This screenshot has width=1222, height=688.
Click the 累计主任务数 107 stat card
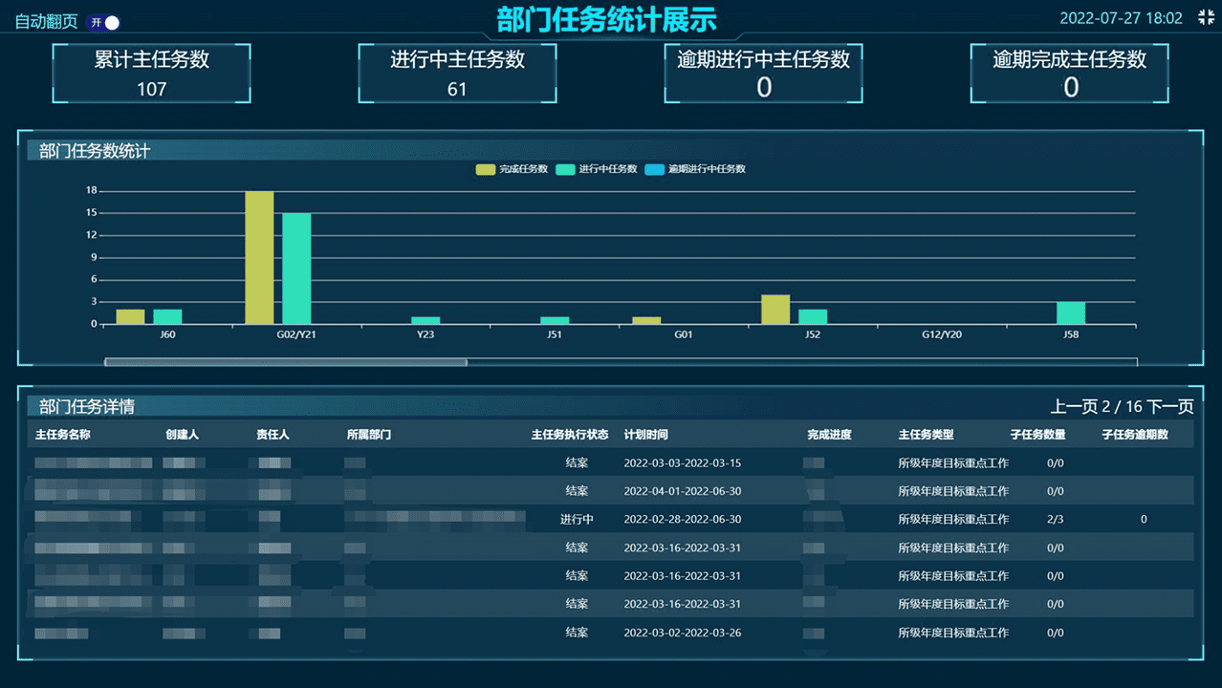[x=151, y=73]
